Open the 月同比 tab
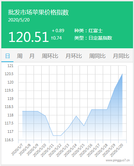Screen dimensions: 134x166 [121, 56]
